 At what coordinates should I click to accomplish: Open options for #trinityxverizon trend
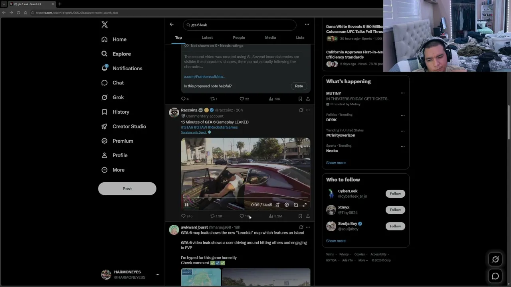click(x=402, y=131)
